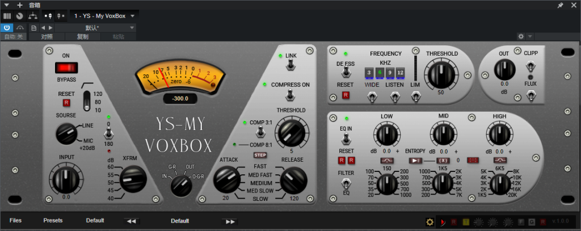
Task: Open the gear options dropdown at top right
Action: (x=524, y=36)
